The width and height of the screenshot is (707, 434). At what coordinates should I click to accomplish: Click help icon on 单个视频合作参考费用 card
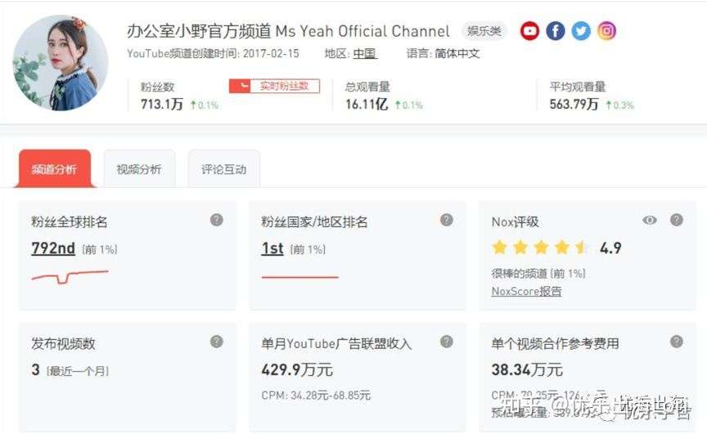[x=677, y=342]
